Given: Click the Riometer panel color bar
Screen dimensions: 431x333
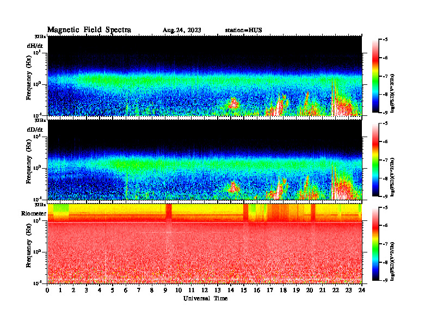Looking at the screenshot, I should coord(375,244).
